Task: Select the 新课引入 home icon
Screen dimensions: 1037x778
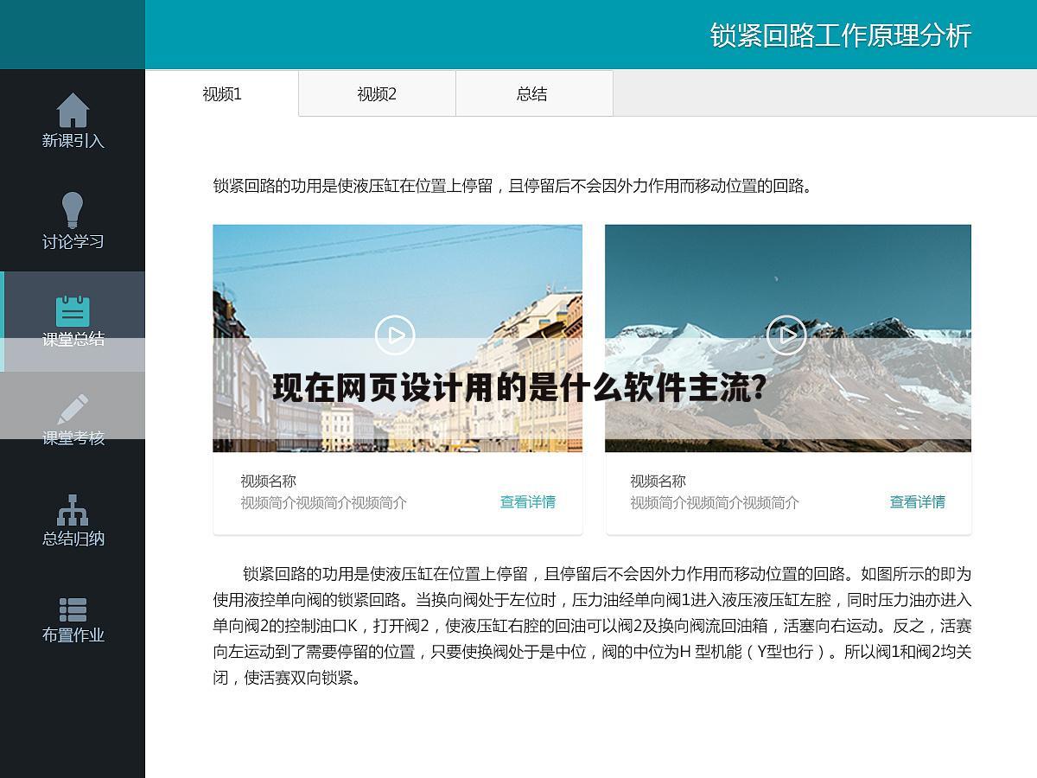Action: (x=73, y=111)
